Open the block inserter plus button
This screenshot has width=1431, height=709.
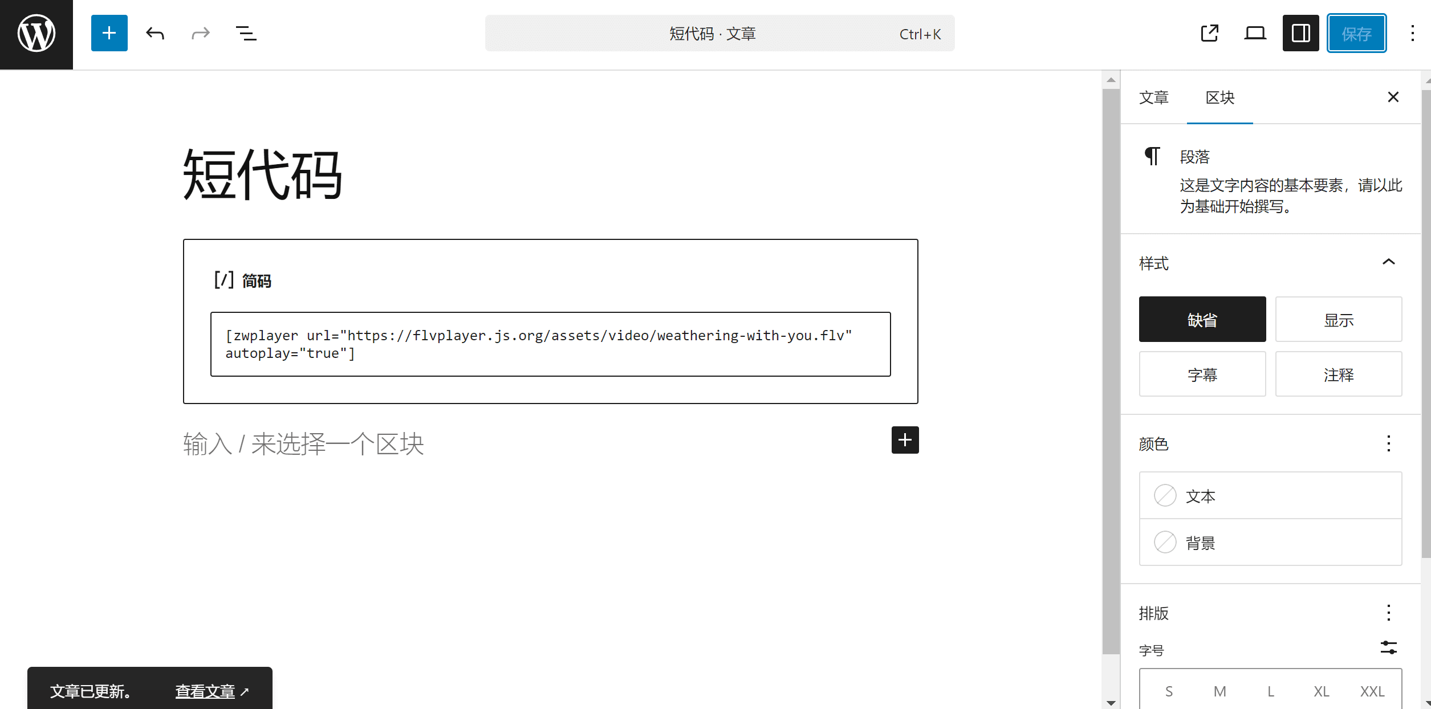tap(109, 33)
